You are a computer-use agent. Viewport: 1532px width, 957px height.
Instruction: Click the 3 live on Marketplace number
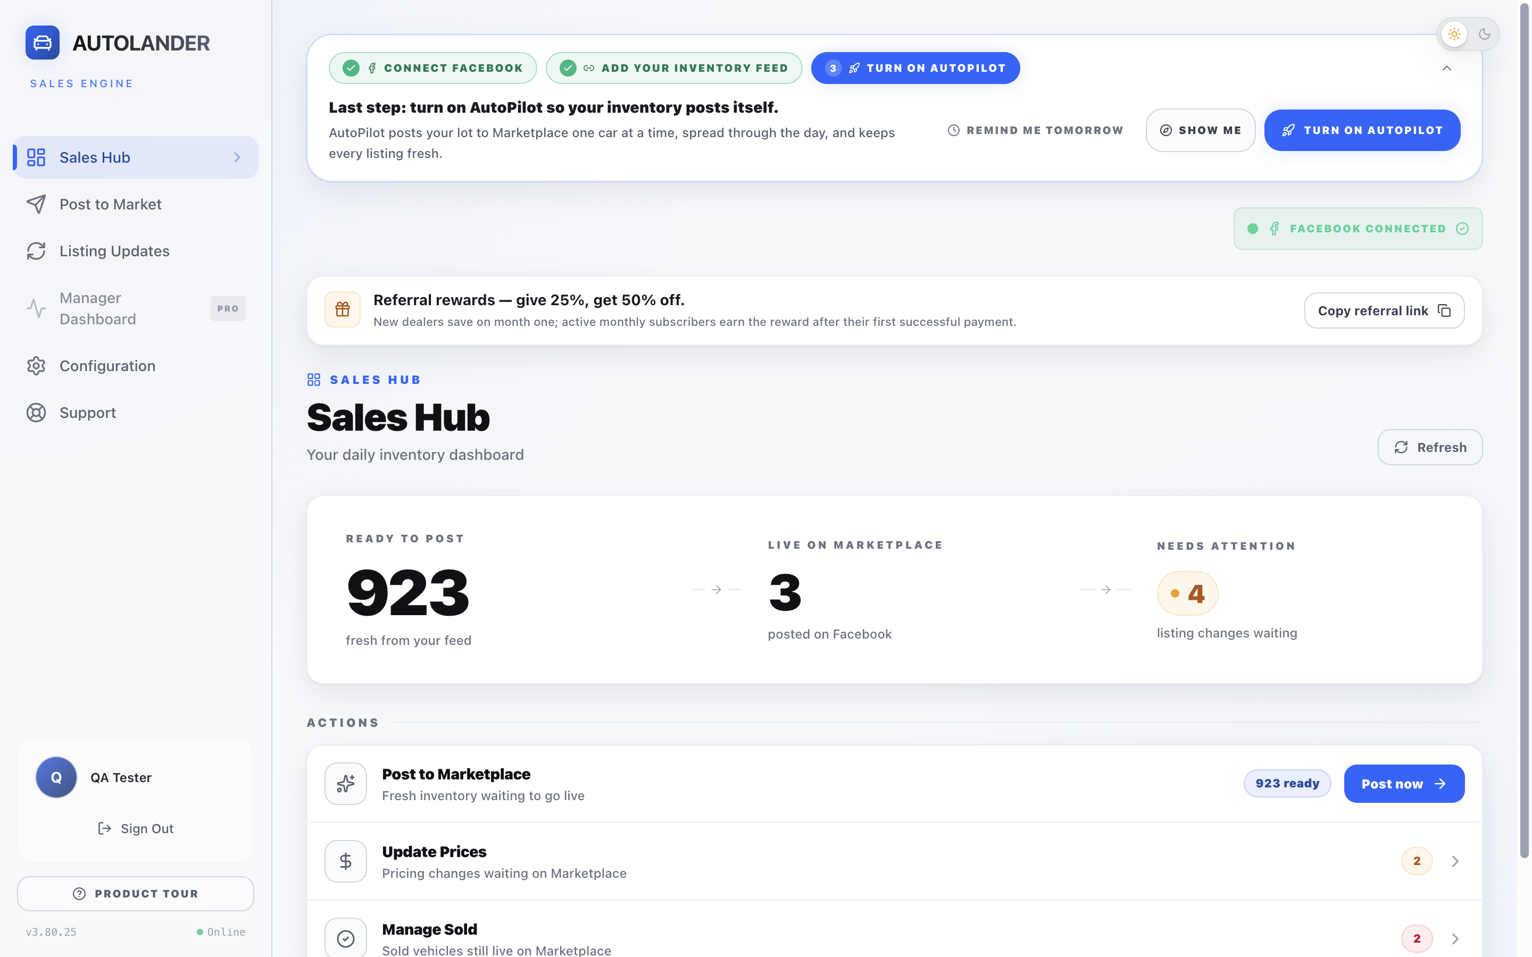point(785,592)
